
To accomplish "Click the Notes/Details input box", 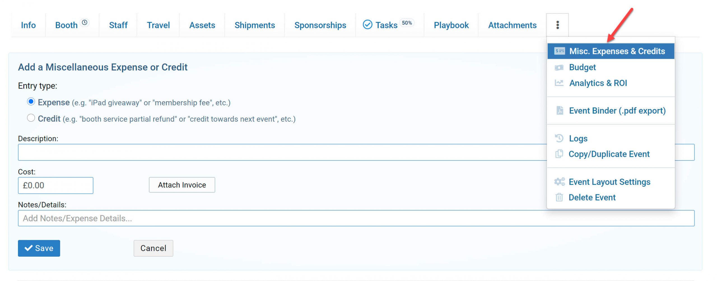I will (280, 218).
